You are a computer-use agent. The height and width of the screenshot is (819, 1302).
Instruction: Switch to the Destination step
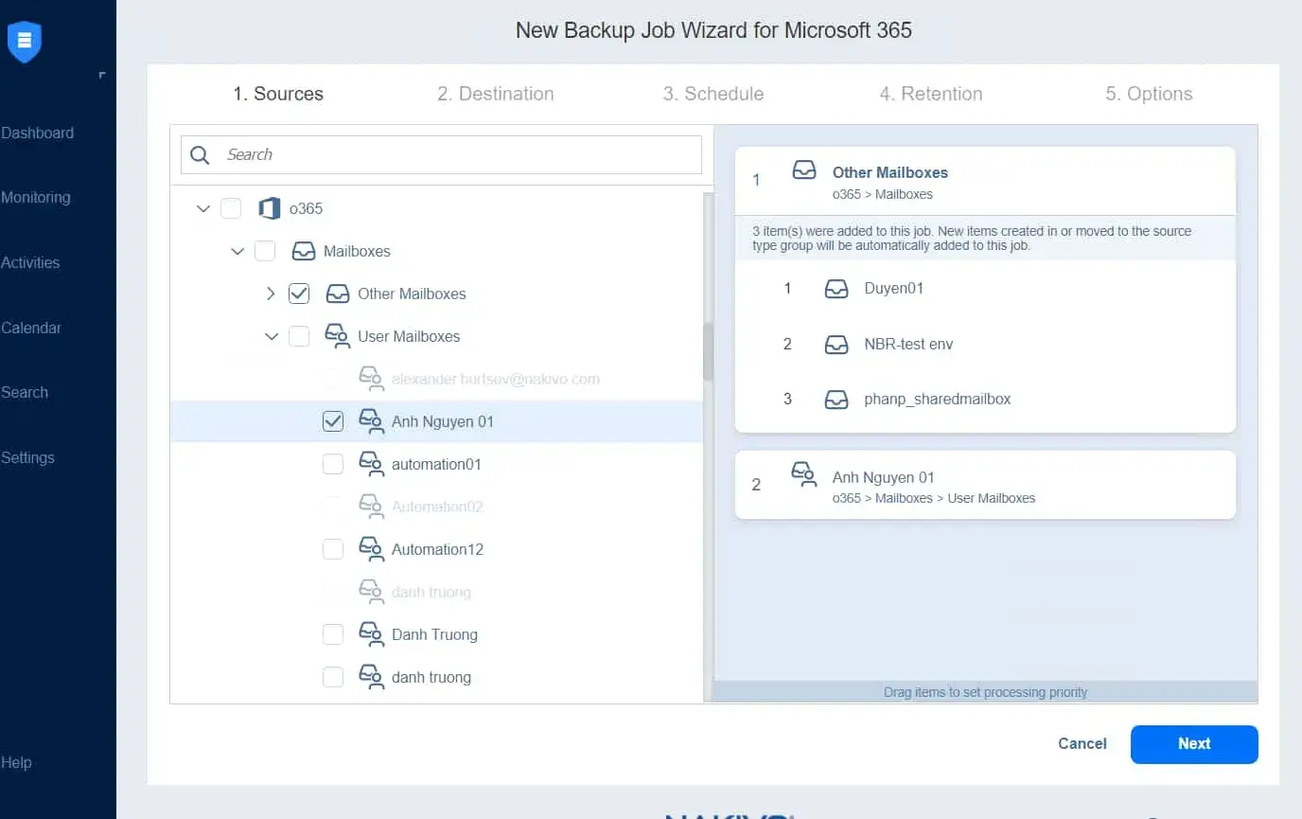click(495, 94)
